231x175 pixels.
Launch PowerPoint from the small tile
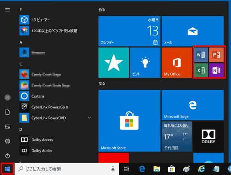216,55
